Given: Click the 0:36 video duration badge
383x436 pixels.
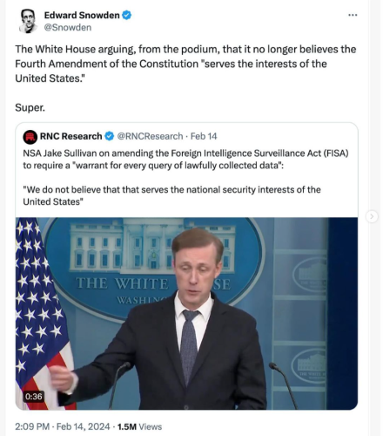Looking at the screenshot, I should [34, 397].
